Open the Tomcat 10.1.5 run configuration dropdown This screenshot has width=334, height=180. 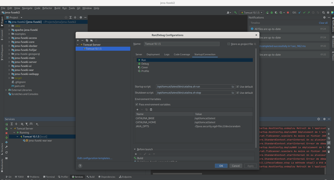click(251, 13)
